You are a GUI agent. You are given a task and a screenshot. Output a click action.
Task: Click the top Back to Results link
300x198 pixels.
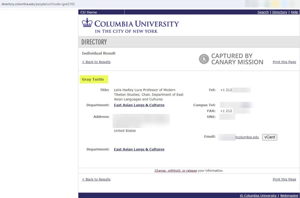[96, 62]
